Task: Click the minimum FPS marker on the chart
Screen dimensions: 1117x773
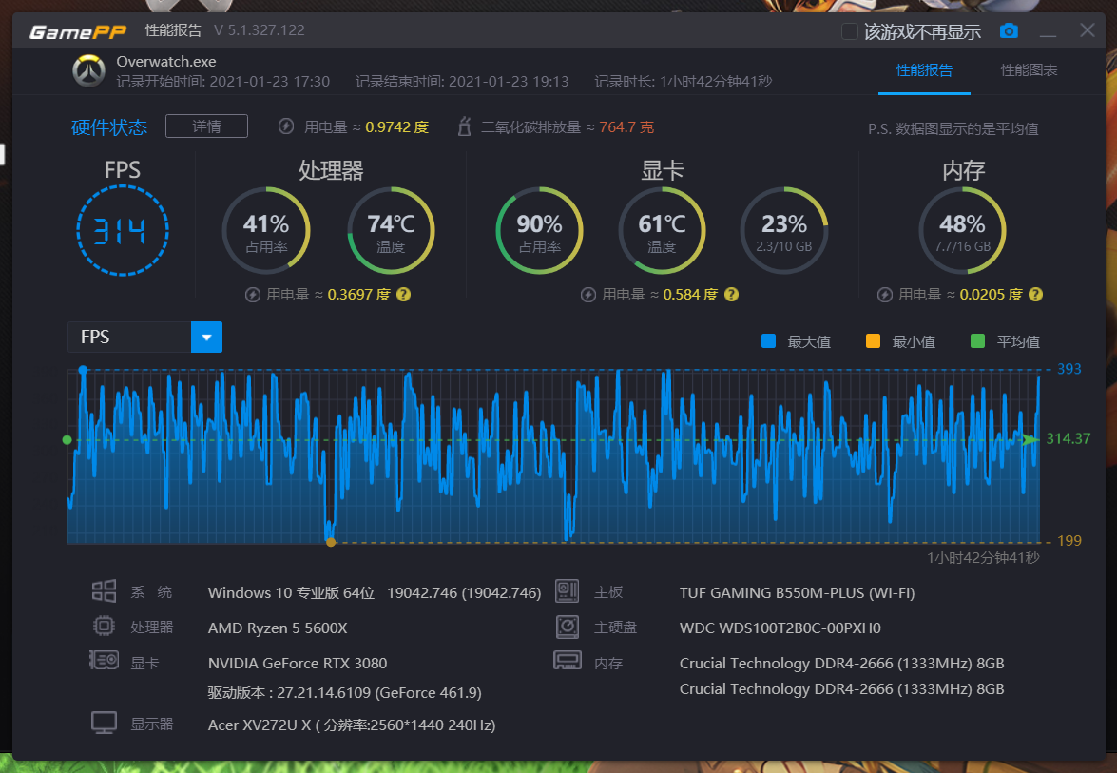Action: [x=331, y=542]
